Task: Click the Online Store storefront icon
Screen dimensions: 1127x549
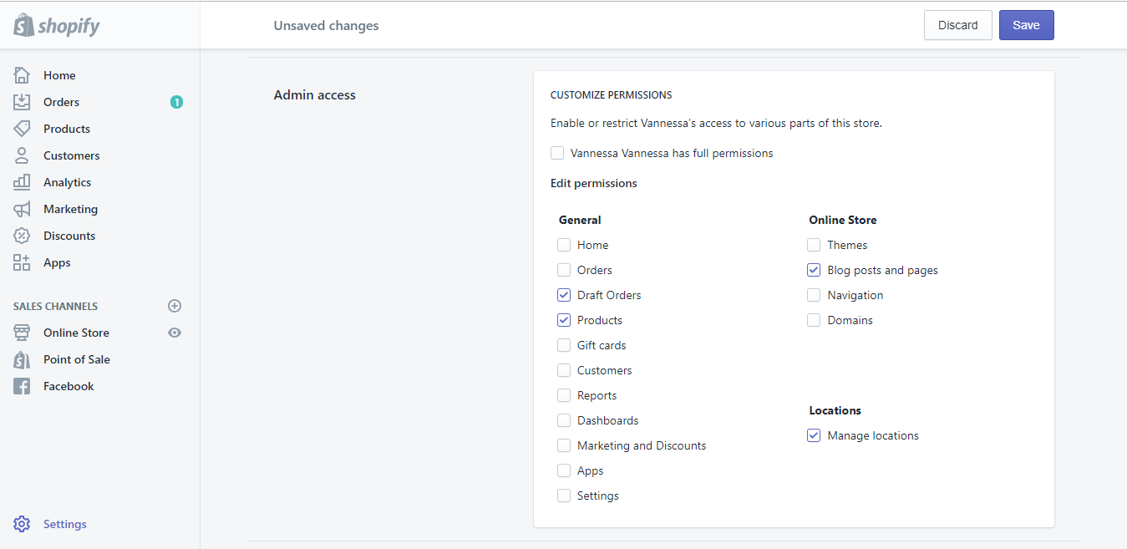Action: pos(22,333)
